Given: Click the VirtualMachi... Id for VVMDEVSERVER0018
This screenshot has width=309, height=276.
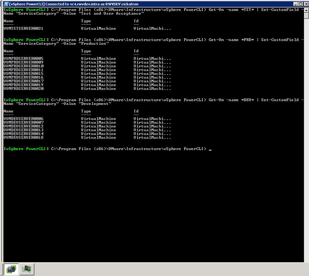Looking at the screenshot, I should (x=152, y=138).
